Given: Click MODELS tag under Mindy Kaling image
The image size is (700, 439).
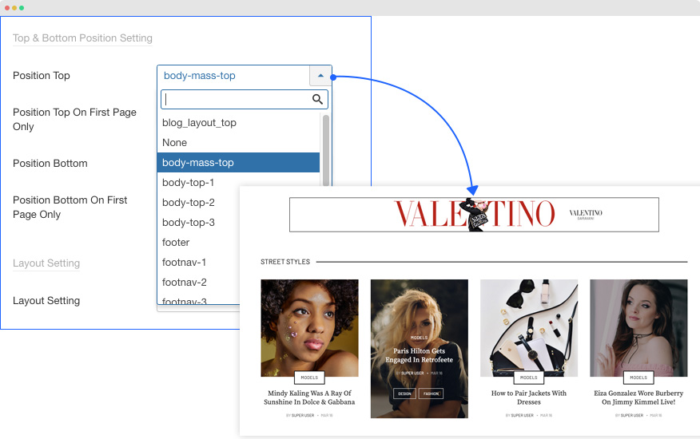Looking at the screenshot, I should click(x=309, y=378).
